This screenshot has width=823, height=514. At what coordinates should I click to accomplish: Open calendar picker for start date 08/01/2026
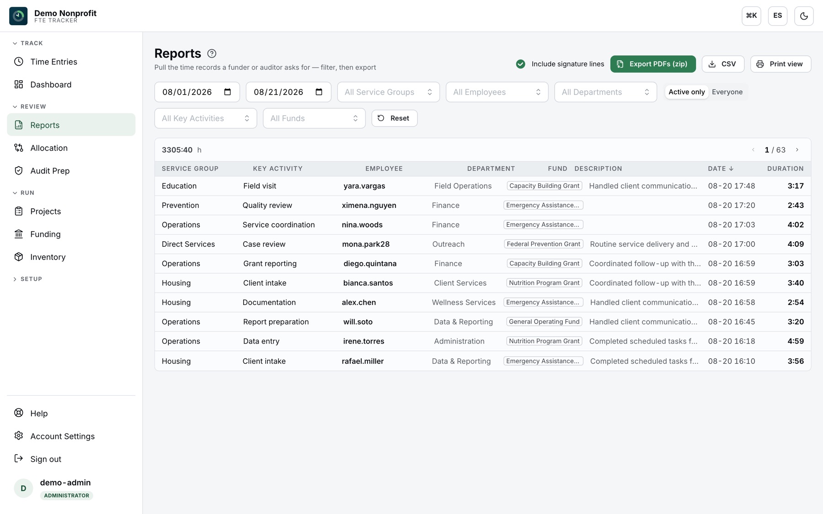pos(227,92)
